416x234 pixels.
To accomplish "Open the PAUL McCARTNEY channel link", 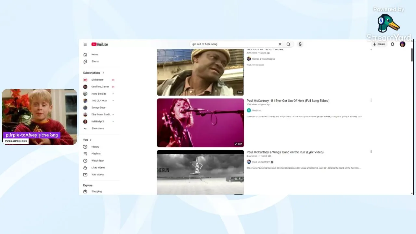I will (261, 162).
